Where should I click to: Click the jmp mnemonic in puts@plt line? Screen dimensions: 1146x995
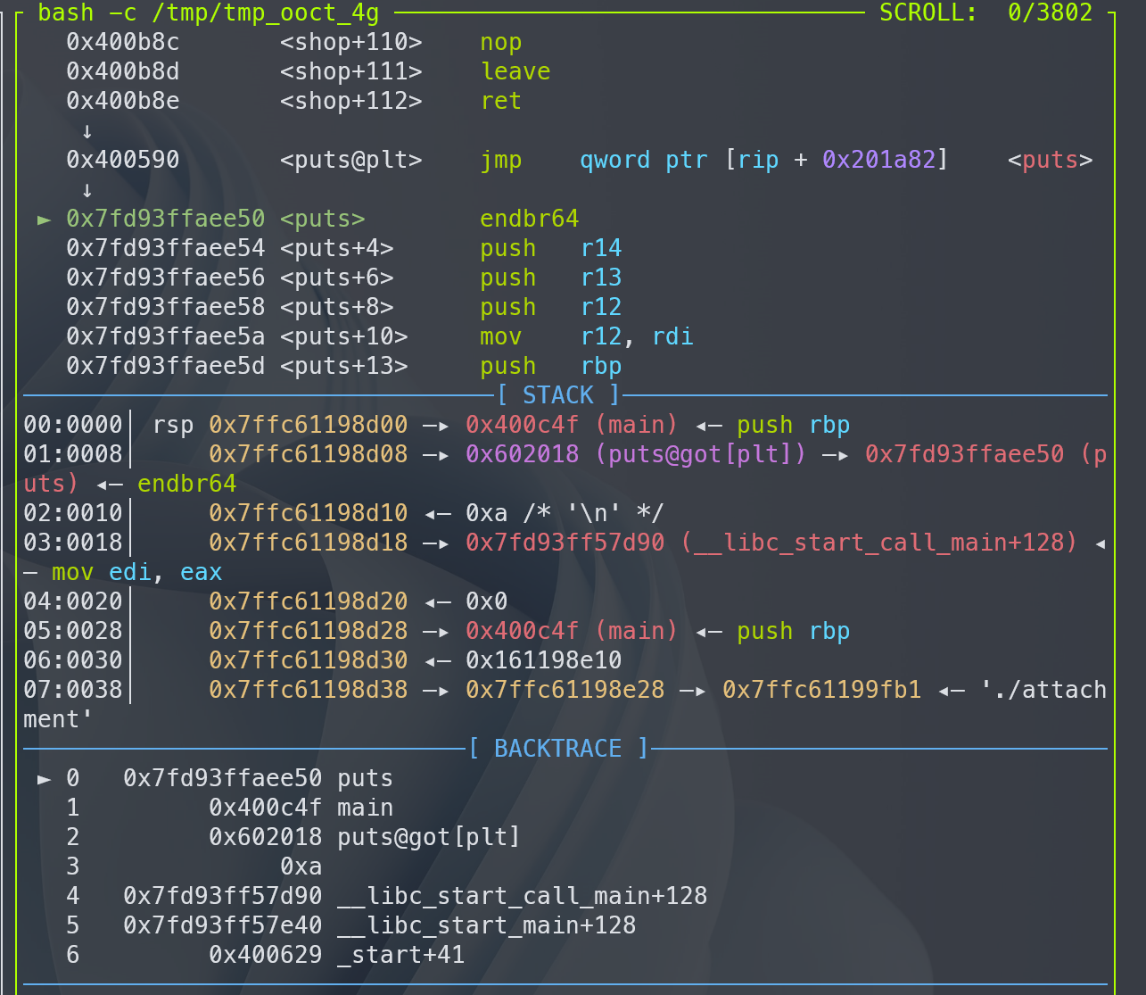click(501, 160)
